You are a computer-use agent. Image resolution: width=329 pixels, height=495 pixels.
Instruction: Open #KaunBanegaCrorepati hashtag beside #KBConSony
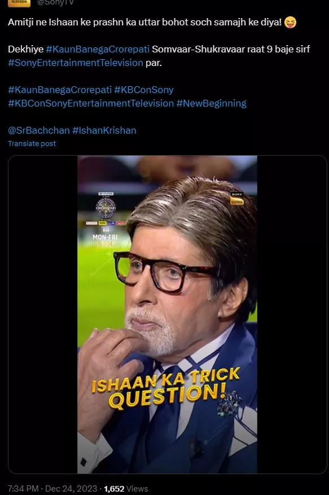60,90
